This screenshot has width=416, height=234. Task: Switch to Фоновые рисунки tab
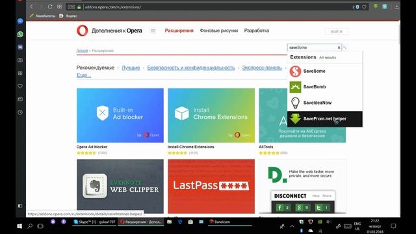tap(219, 31)
